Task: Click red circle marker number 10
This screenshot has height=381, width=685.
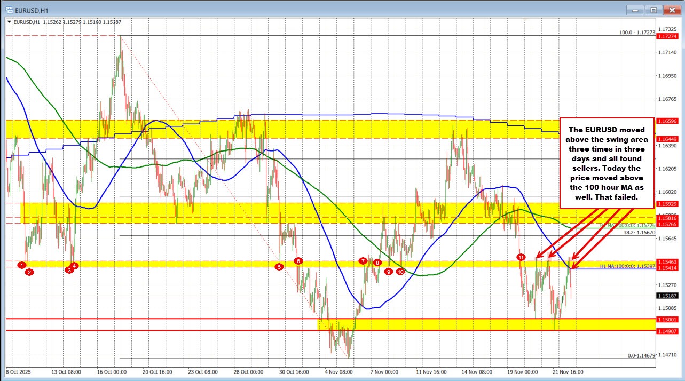Action: (x=400, y=272)
